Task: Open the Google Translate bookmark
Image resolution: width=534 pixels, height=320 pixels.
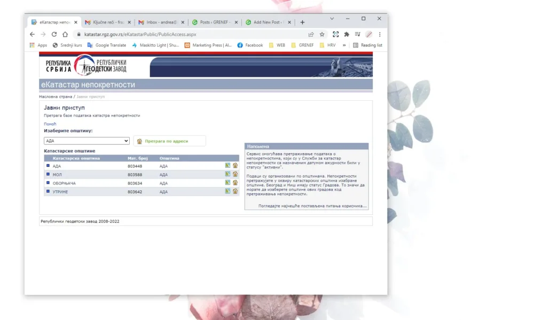Action: click(107, 45)
